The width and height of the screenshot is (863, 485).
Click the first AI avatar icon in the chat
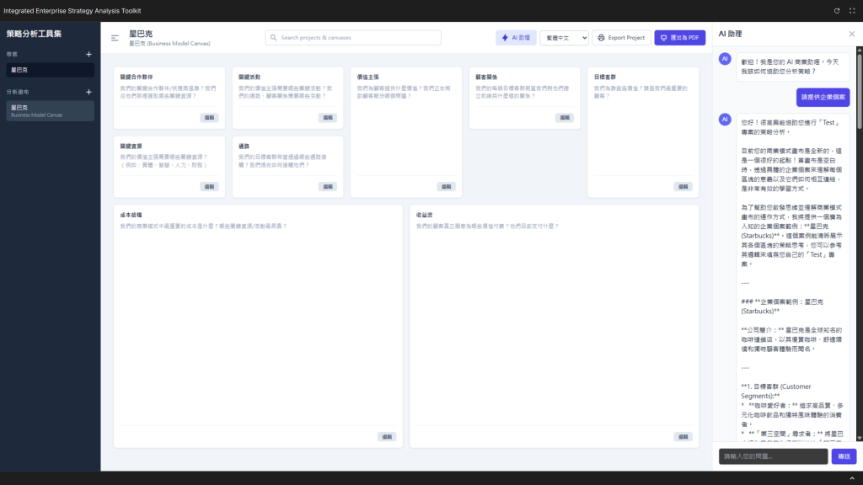click(725, 59)
